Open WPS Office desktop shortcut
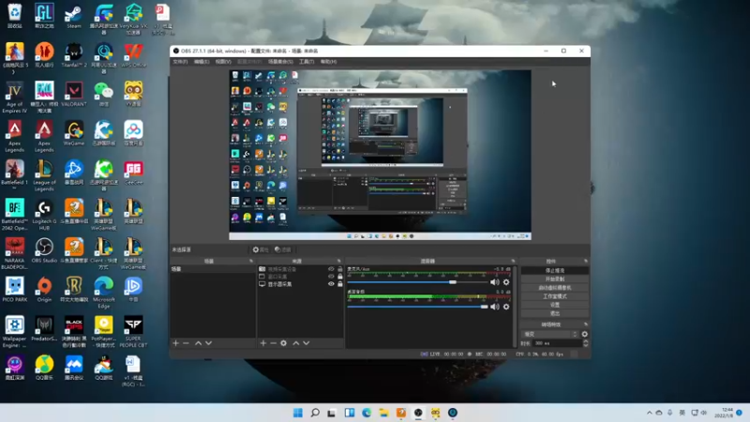The width and height of the screenshot is (750, 422). 133,55
